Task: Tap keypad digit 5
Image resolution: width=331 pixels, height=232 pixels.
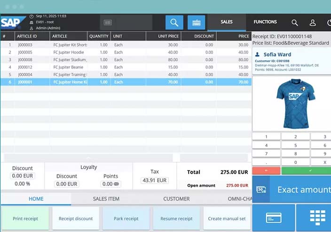Action: coord(296,145)
